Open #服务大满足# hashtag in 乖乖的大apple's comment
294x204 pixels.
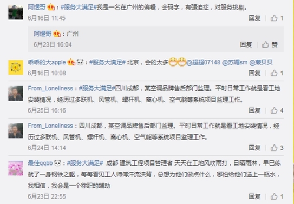pos(107,62)
